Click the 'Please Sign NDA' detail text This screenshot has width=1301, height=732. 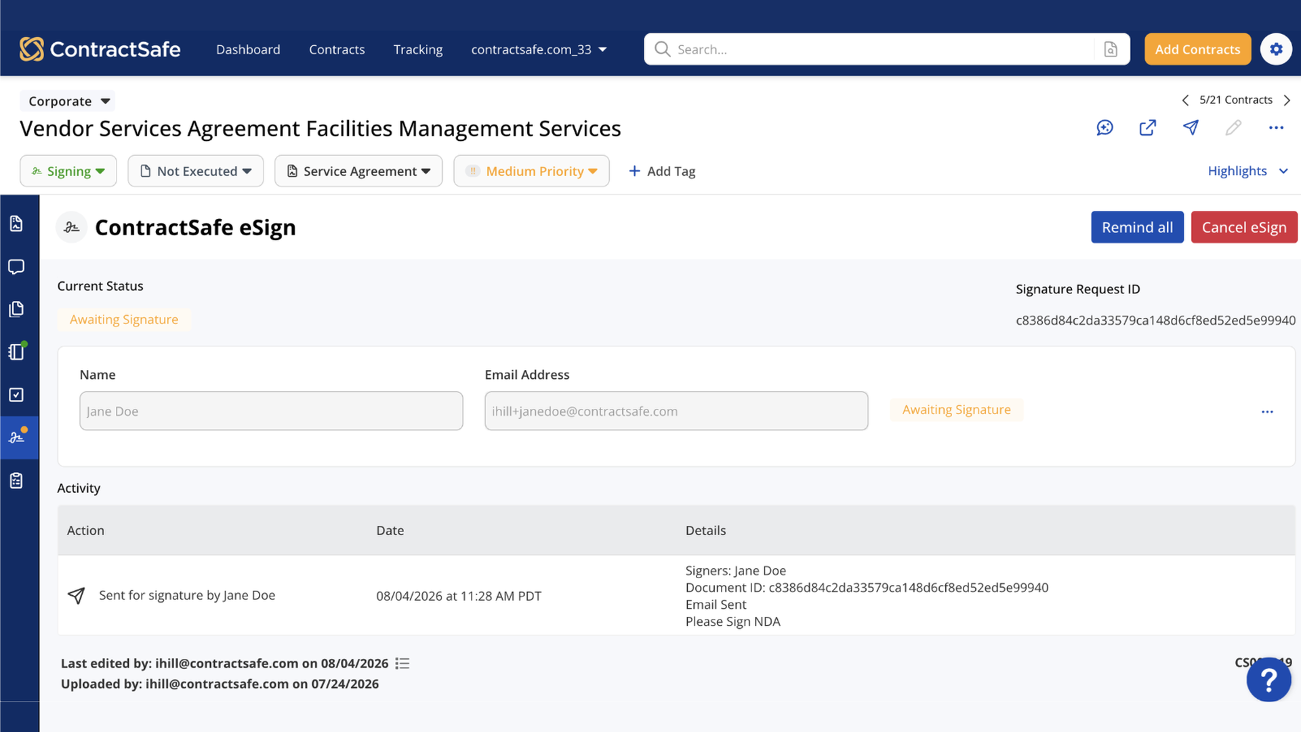(732, 622)
